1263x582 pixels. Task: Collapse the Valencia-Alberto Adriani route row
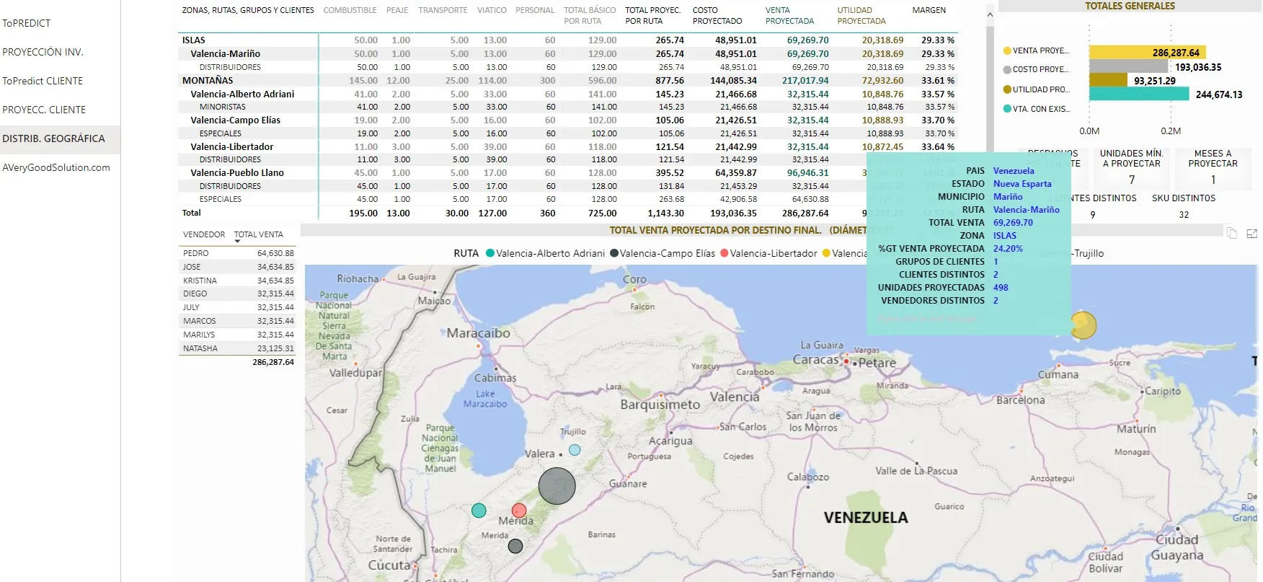(242, 94)
